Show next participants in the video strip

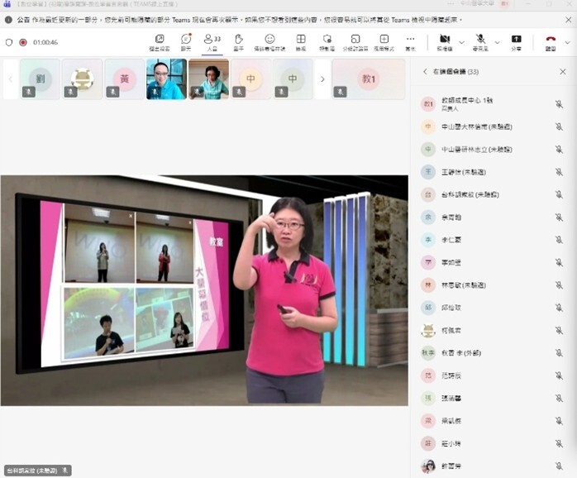[x=322, y=79]
